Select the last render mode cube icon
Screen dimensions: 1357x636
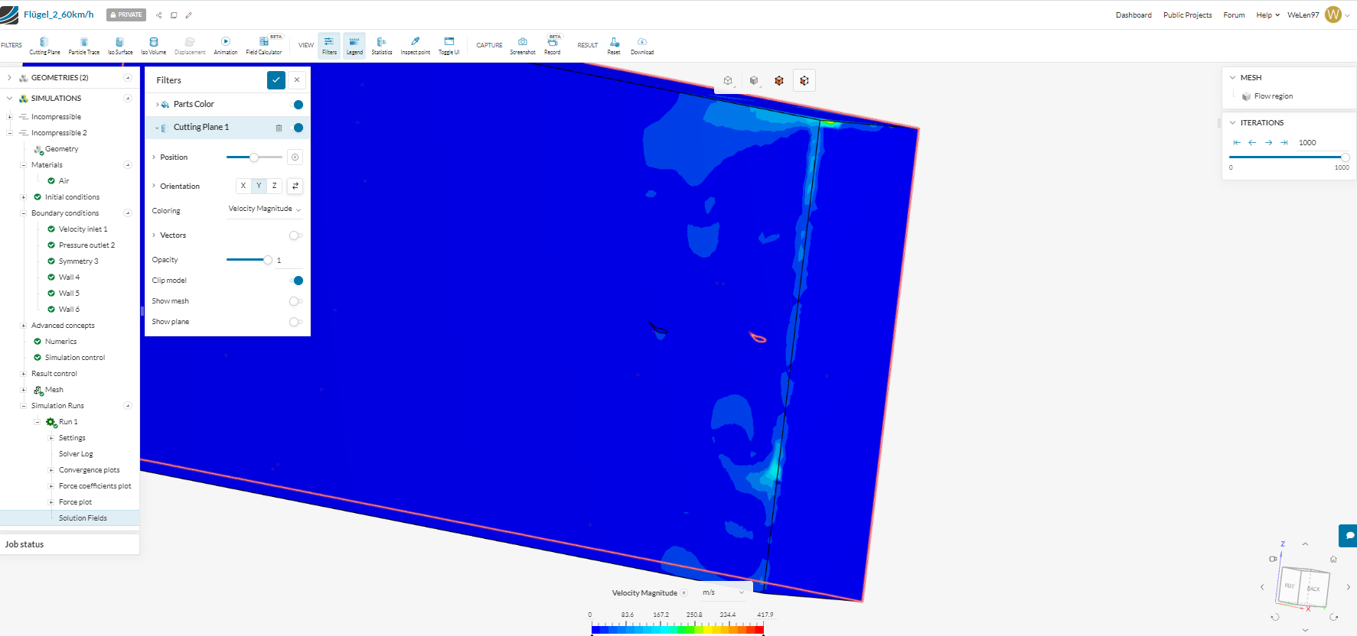click(804, 80)
